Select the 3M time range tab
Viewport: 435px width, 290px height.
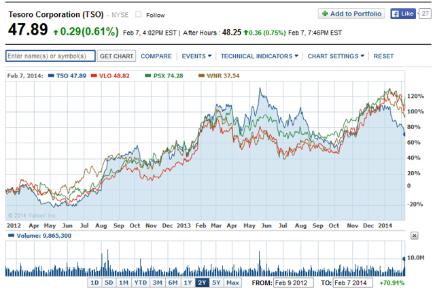tap(157, 283)
